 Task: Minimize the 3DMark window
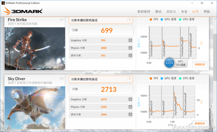[192, 3]
